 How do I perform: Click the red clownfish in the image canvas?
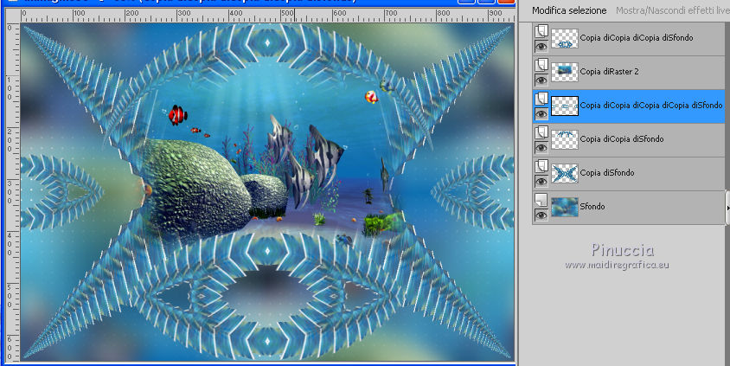tap(177, 115)
